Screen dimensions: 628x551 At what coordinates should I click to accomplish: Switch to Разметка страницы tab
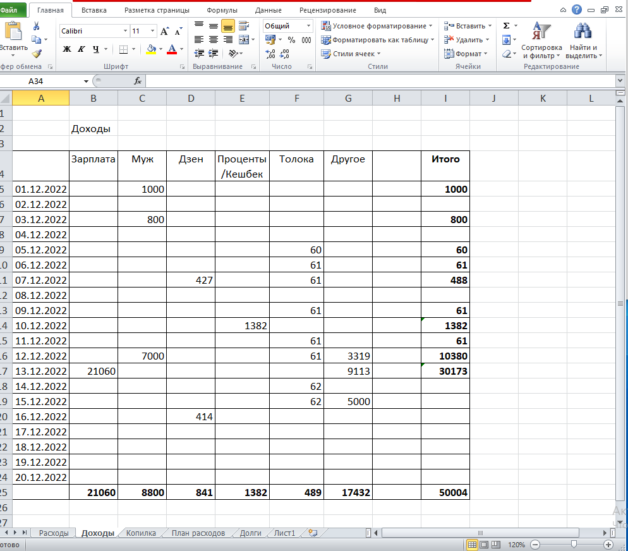[157, 10]
